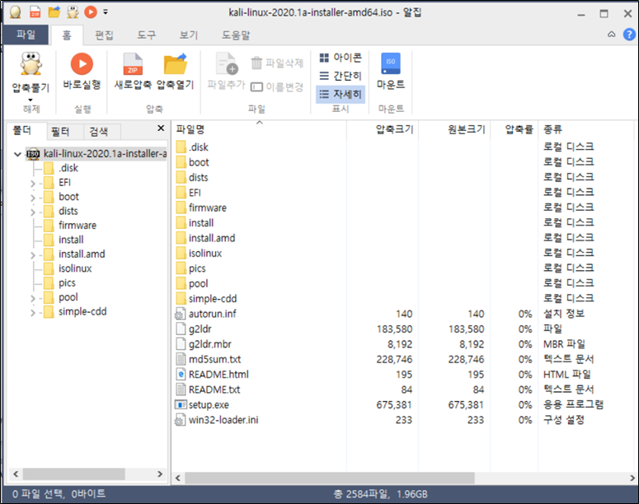The width and height of the screenshot is (639, 504).
Task: Click 이름변경 rename button
Action: pyautogui.click(x=277, y=86)
